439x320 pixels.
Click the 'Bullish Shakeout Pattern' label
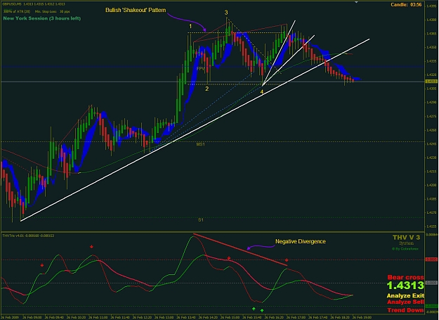[136, 10]
